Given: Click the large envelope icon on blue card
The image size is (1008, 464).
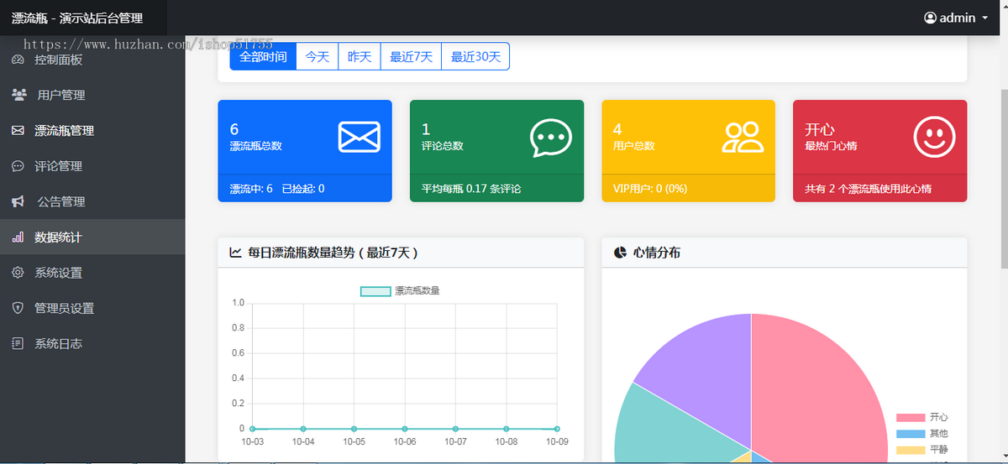Looking at the screenshot, I should point(360,137).
